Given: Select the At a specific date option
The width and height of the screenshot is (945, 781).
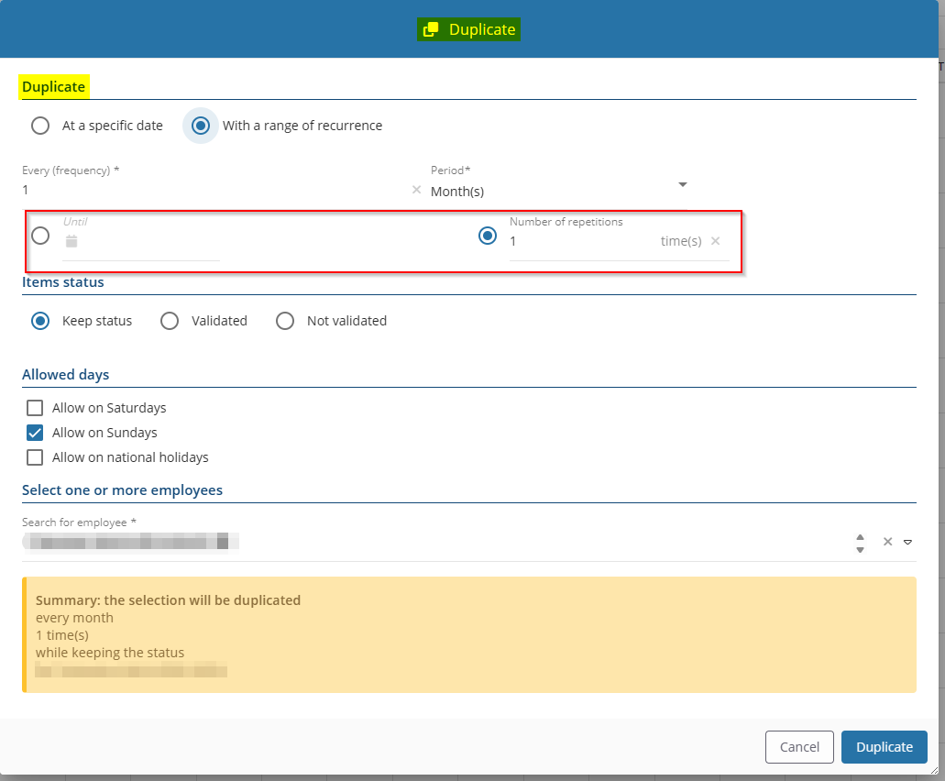Looking at the screenshot, I should (40, 126).
